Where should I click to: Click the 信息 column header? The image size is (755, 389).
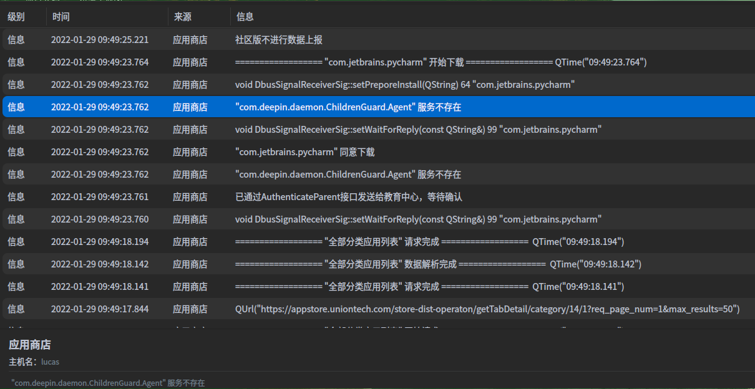[x=245, y=17]
